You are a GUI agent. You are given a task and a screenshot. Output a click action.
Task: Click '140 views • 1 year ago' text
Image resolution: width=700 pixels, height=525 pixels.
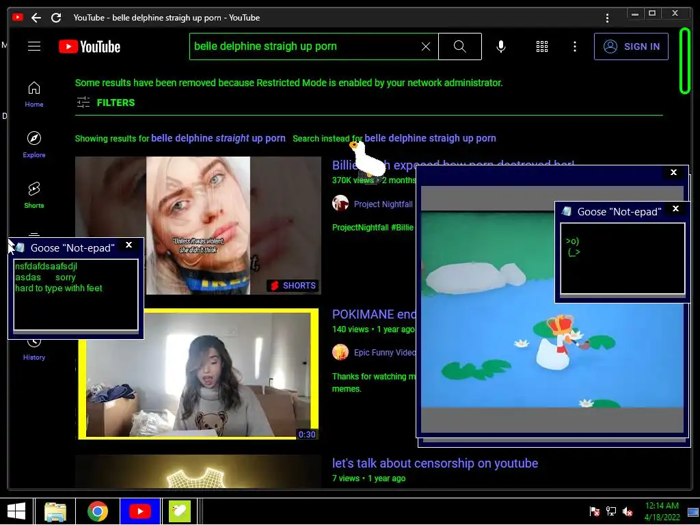373,329
